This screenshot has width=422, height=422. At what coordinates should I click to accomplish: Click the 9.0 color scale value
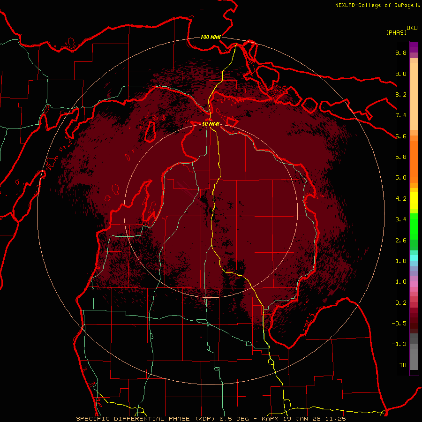tap(401, 74)
